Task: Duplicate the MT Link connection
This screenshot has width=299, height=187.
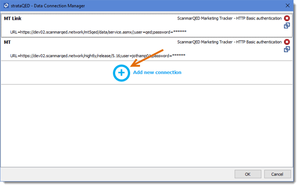Action: click(x=287, y=26)
